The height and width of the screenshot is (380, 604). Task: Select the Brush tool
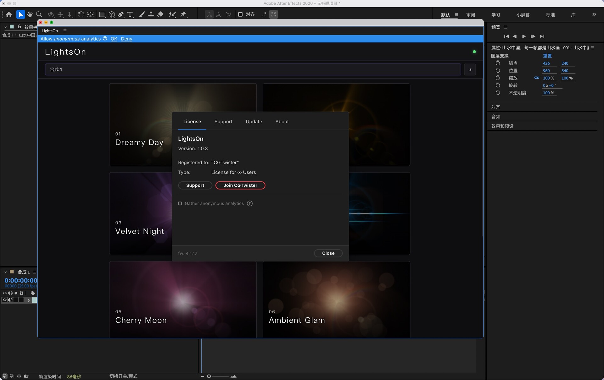[142, 14]
